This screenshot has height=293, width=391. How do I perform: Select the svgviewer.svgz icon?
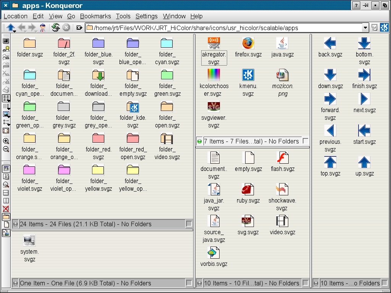pyautogui.click(x=214, y=106)
